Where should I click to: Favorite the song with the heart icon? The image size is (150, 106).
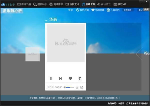[70, 78]
